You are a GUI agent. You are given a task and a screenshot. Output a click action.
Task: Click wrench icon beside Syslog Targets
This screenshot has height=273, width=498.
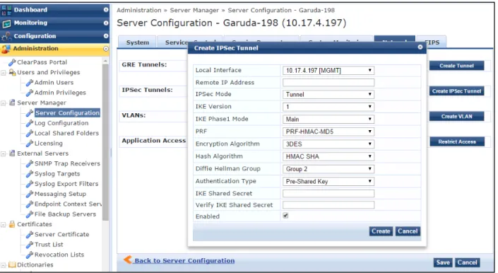30,174
